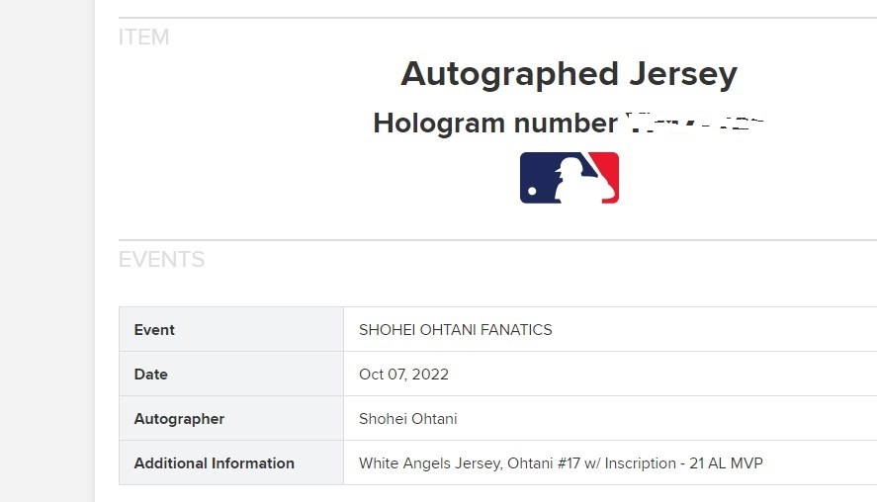Click the Hologram number text
This screenshot has height=502, width=877.
[495, 123]
